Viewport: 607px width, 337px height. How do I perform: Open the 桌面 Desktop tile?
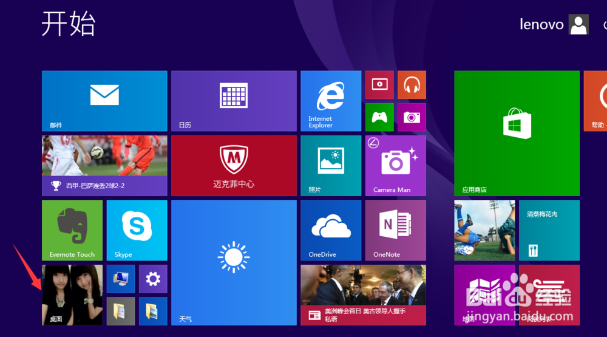click(x=72, y=295)
